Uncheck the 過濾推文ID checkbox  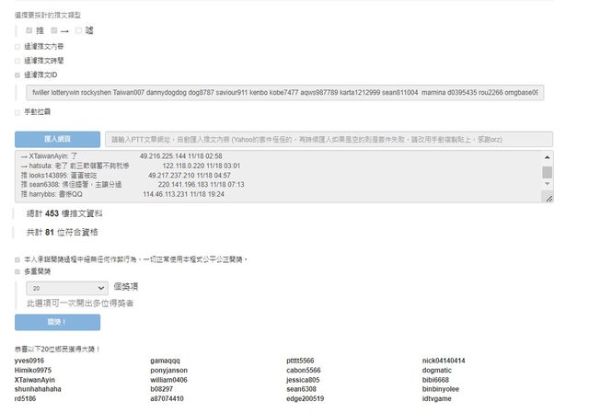point(17,75)
